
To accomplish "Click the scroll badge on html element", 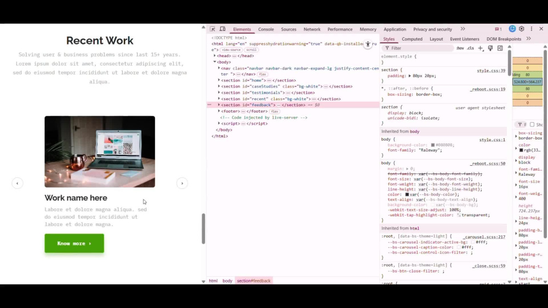I will click(252, 50).
